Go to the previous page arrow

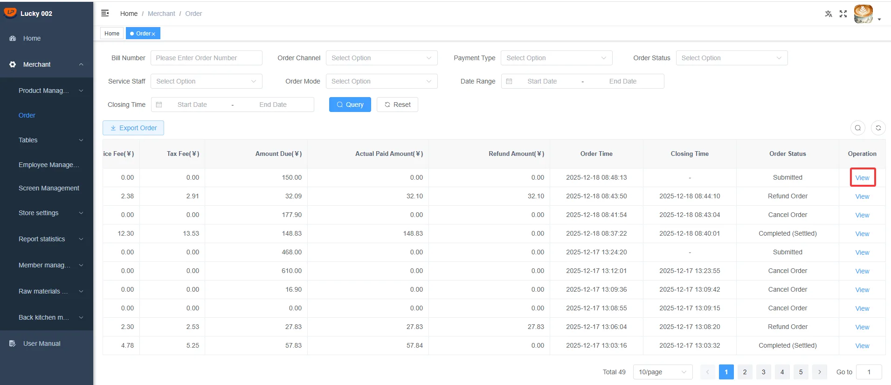coord(707,372)
